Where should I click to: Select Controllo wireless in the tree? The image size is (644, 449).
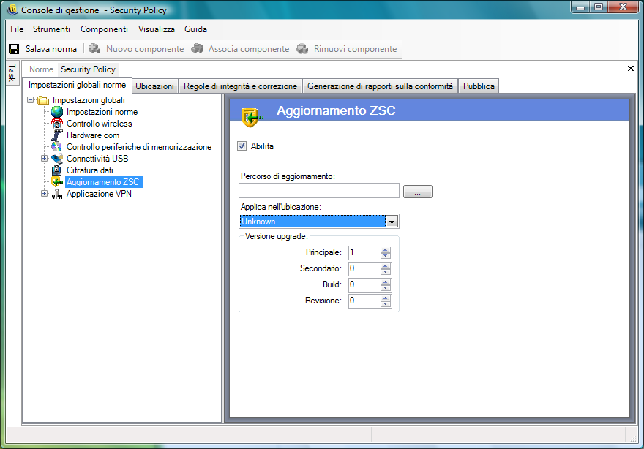pyautogui.click(x=99, y=124)
